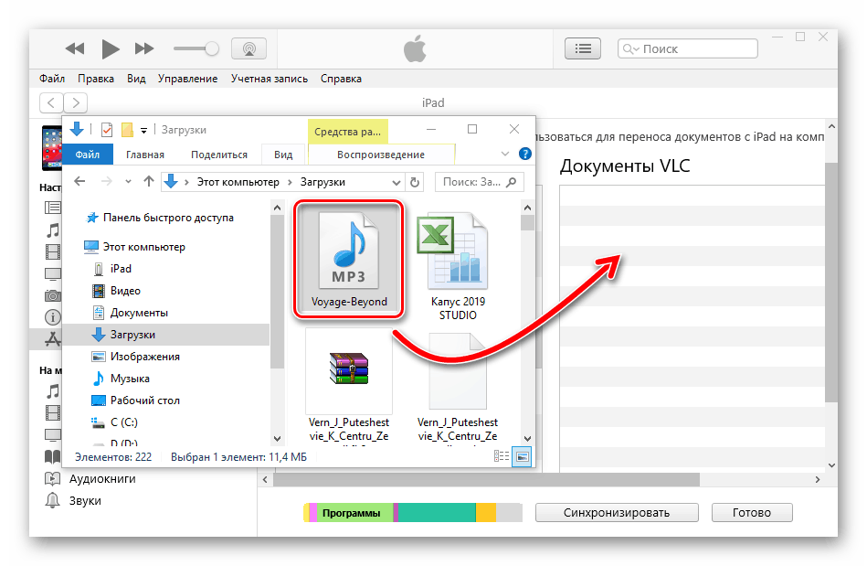Open the quick access toolbar customize dropdown
867x566 pixels.
pyautogui.click(x=143, y=131)
